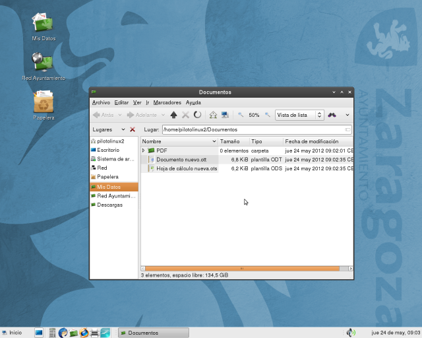Image resolution: width=422 pixels, height=338 pixels.
Task: Zoom out with the left magnifier
Action: click(x=241, y=115)
